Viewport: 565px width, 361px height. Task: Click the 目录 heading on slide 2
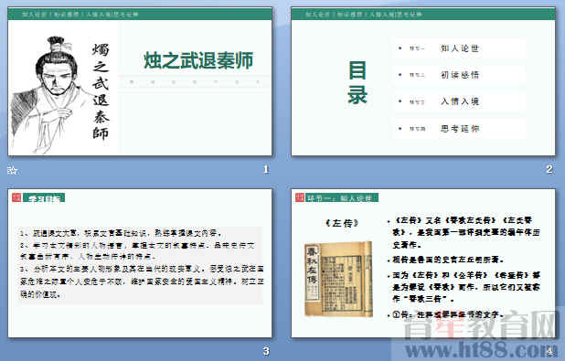357,82
